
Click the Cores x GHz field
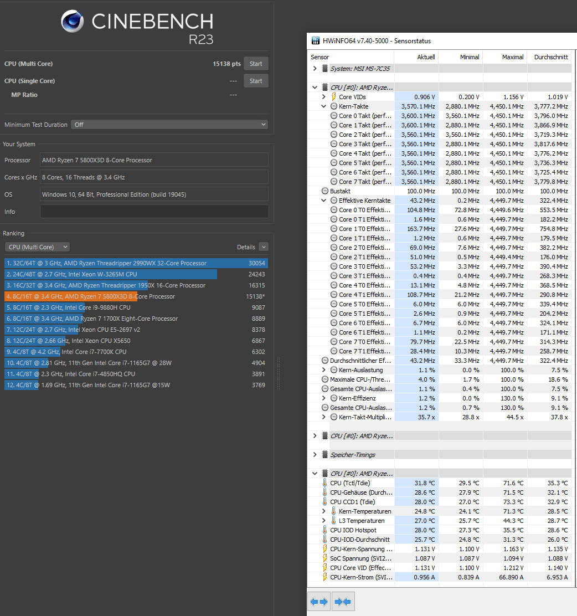[154, 178]
